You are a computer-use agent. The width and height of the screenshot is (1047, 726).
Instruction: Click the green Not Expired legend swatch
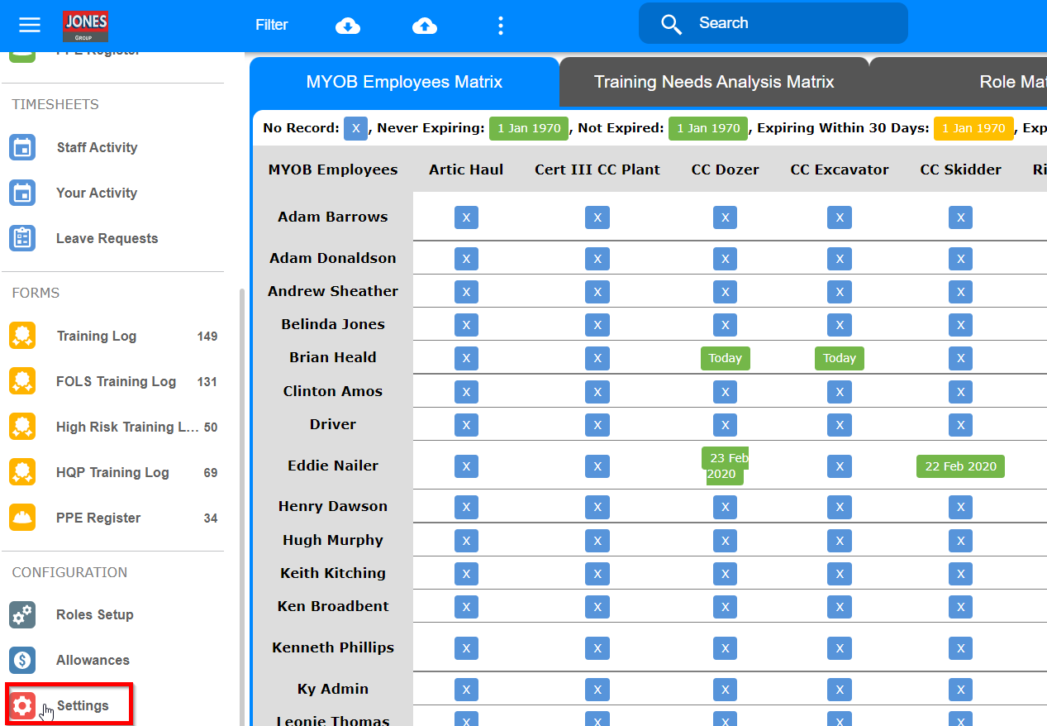tap(709, 128)
